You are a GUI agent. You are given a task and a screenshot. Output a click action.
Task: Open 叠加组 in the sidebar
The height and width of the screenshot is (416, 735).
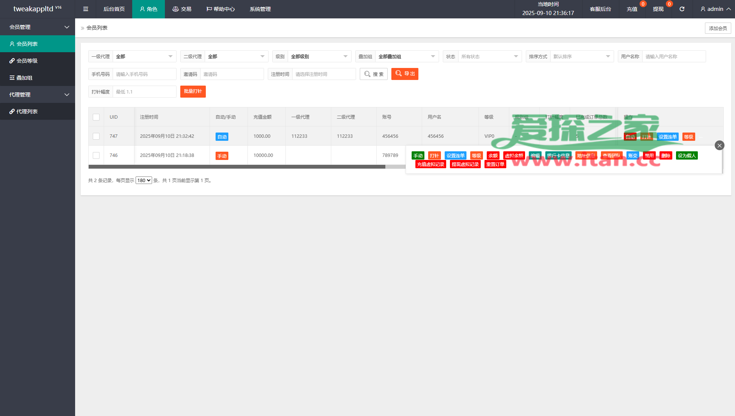point(24,78)
